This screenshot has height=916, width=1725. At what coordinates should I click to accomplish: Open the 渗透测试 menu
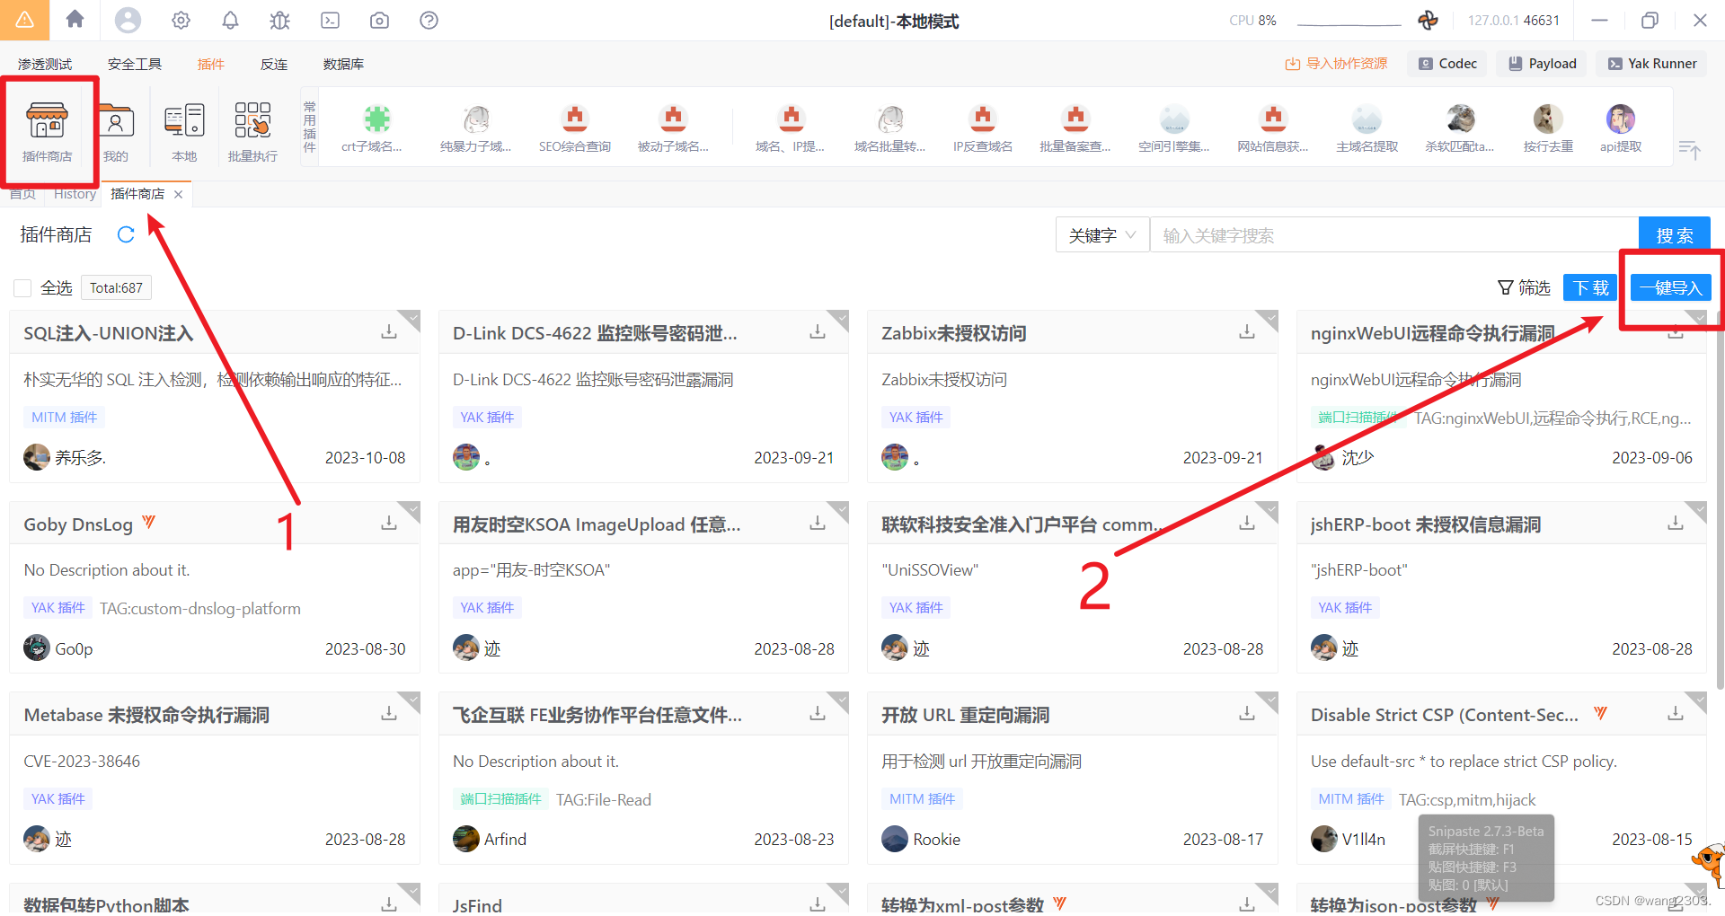(45, 64)
